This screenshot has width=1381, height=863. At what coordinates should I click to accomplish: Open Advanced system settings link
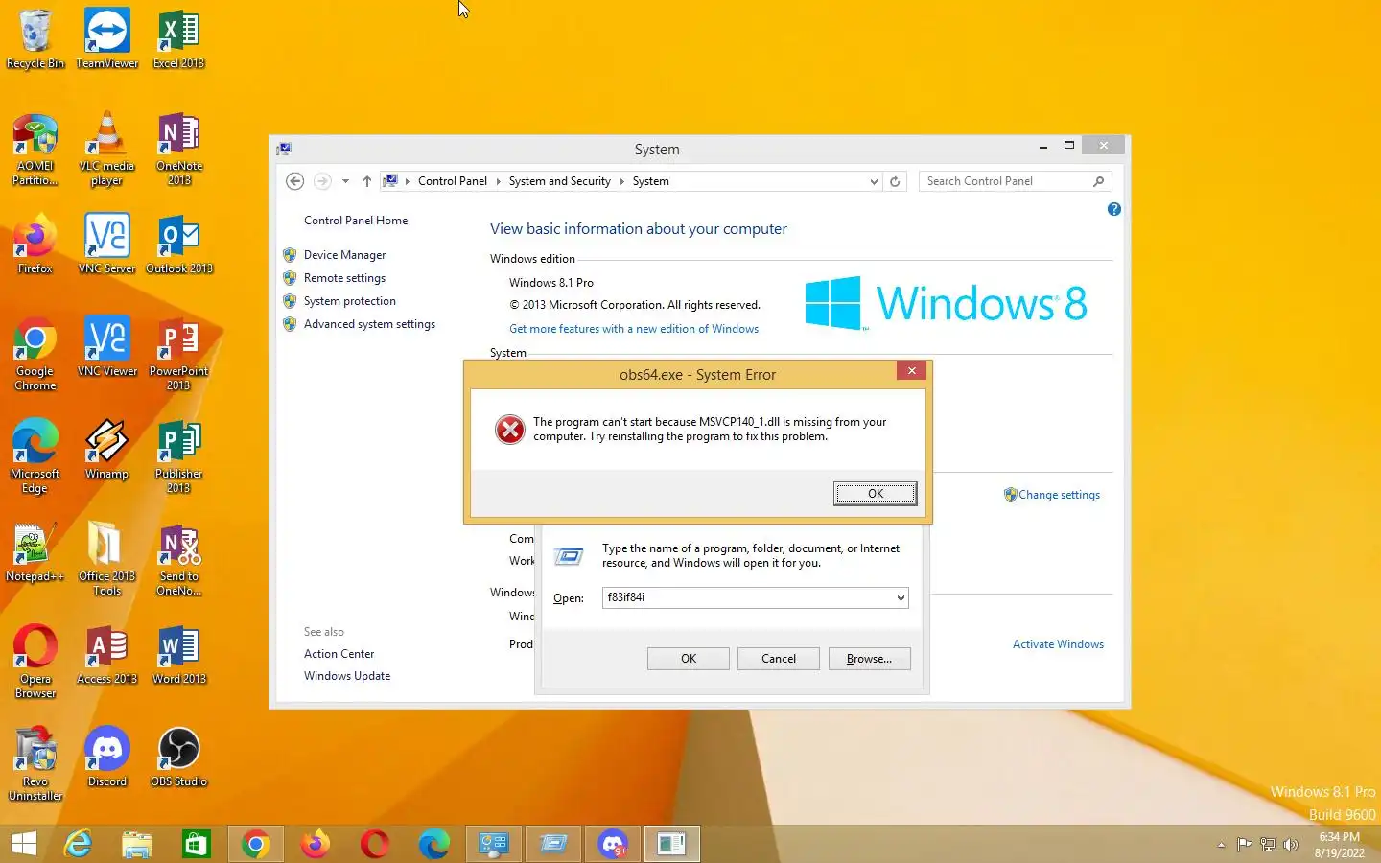click(x=369, y=324)
